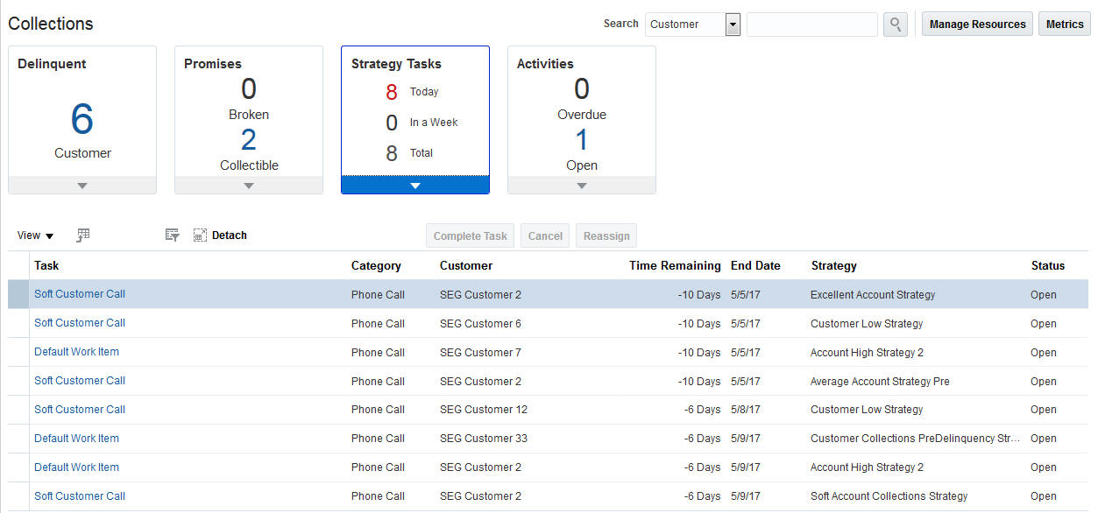Open Default Work Item for SEG Customer 7
The height and width of the screenshot is (513, 1098).
point(76,352)
